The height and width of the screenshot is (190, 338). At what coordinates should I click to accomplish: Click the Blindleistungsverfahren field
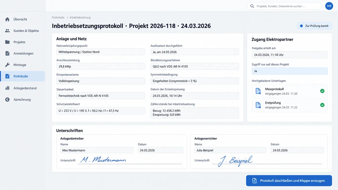point(194,66)
